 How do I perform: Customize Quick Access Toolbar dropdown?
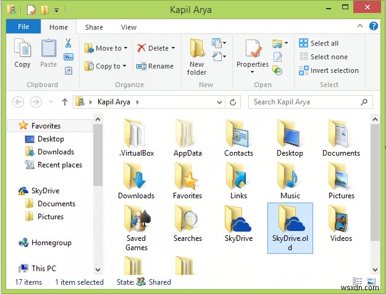click(x=57, y=10)
